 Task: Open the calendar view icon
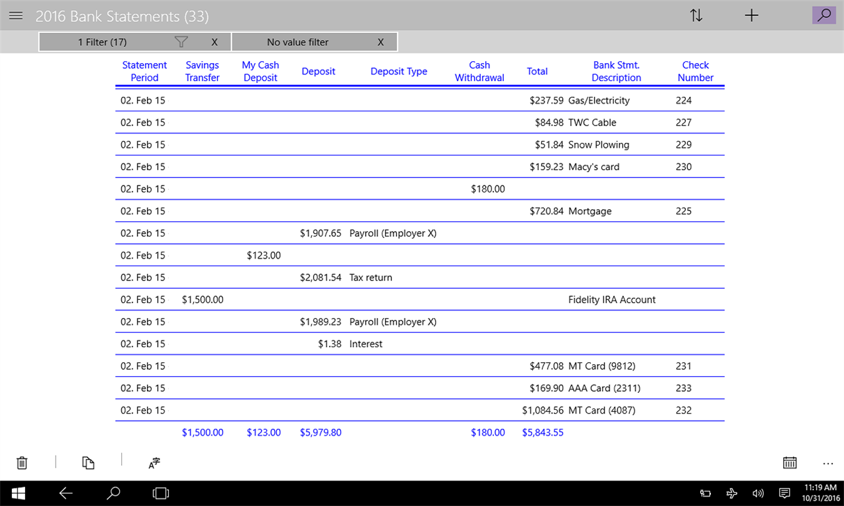(x=790, y=463)
